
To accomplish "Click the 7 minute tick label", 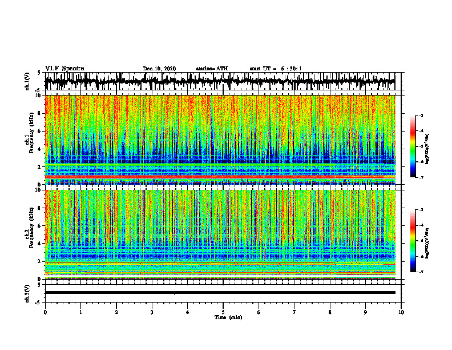I will point(294,312).
